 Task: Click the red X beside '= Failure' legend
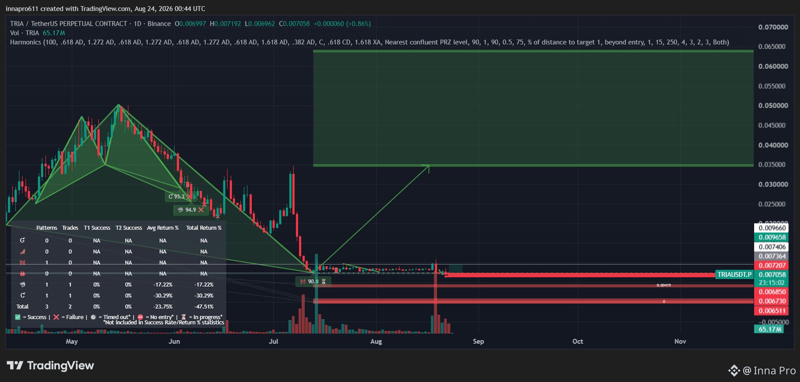coord(56,317)
